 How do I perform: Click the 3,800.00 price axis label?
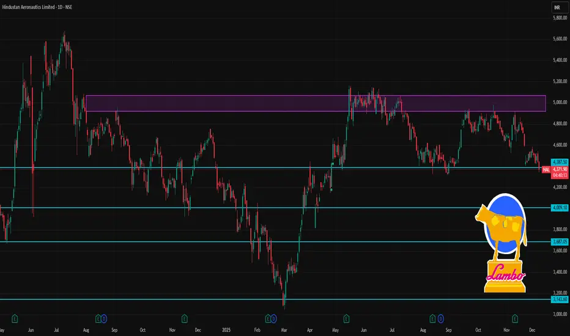tap(560, 229)
